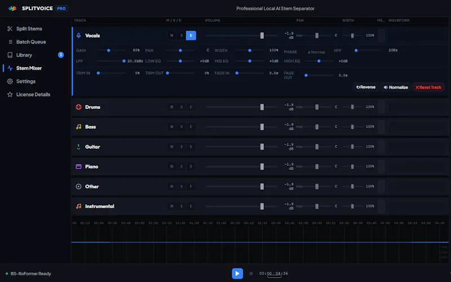This screenshot has width=451, height=282.
Task: Expand the Bass effects panel with E
Action: tap(191, 127)
